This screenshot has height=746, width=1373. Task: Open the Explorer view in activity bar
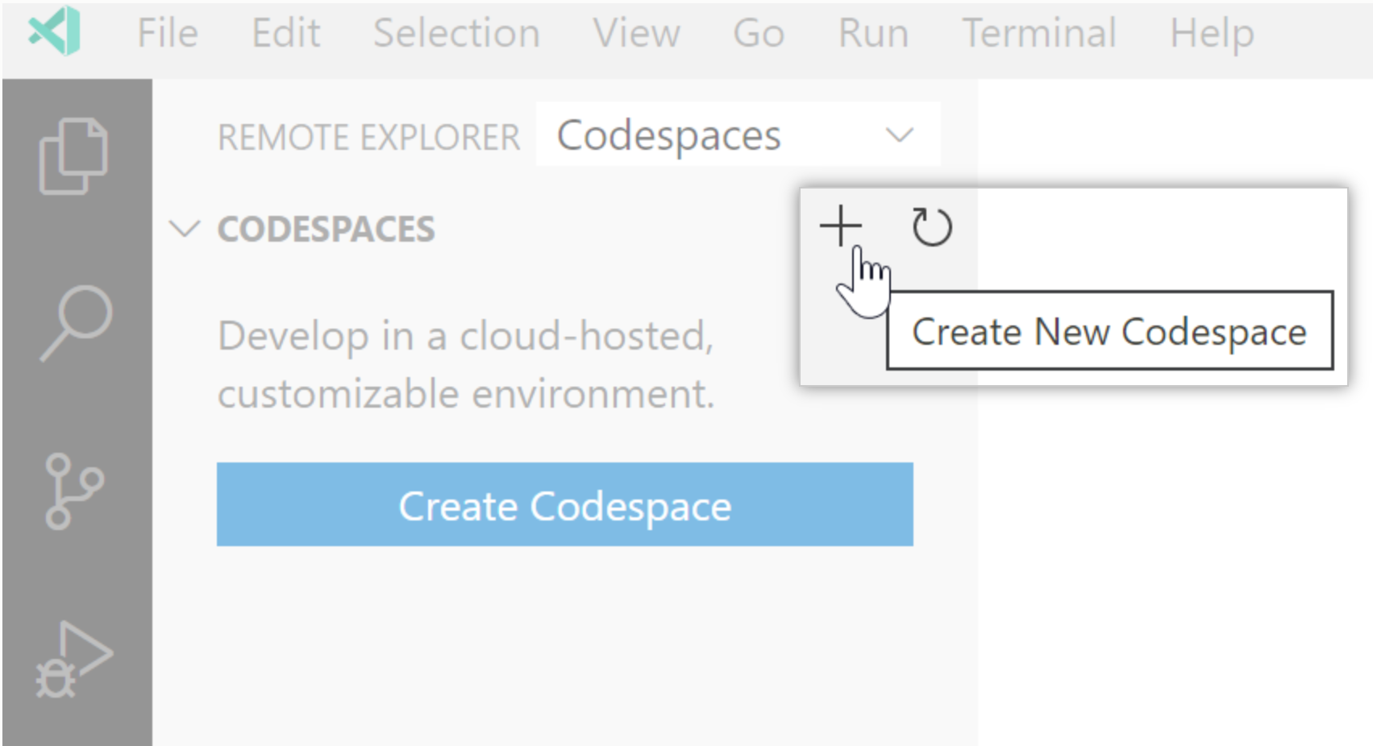(73, 156)
